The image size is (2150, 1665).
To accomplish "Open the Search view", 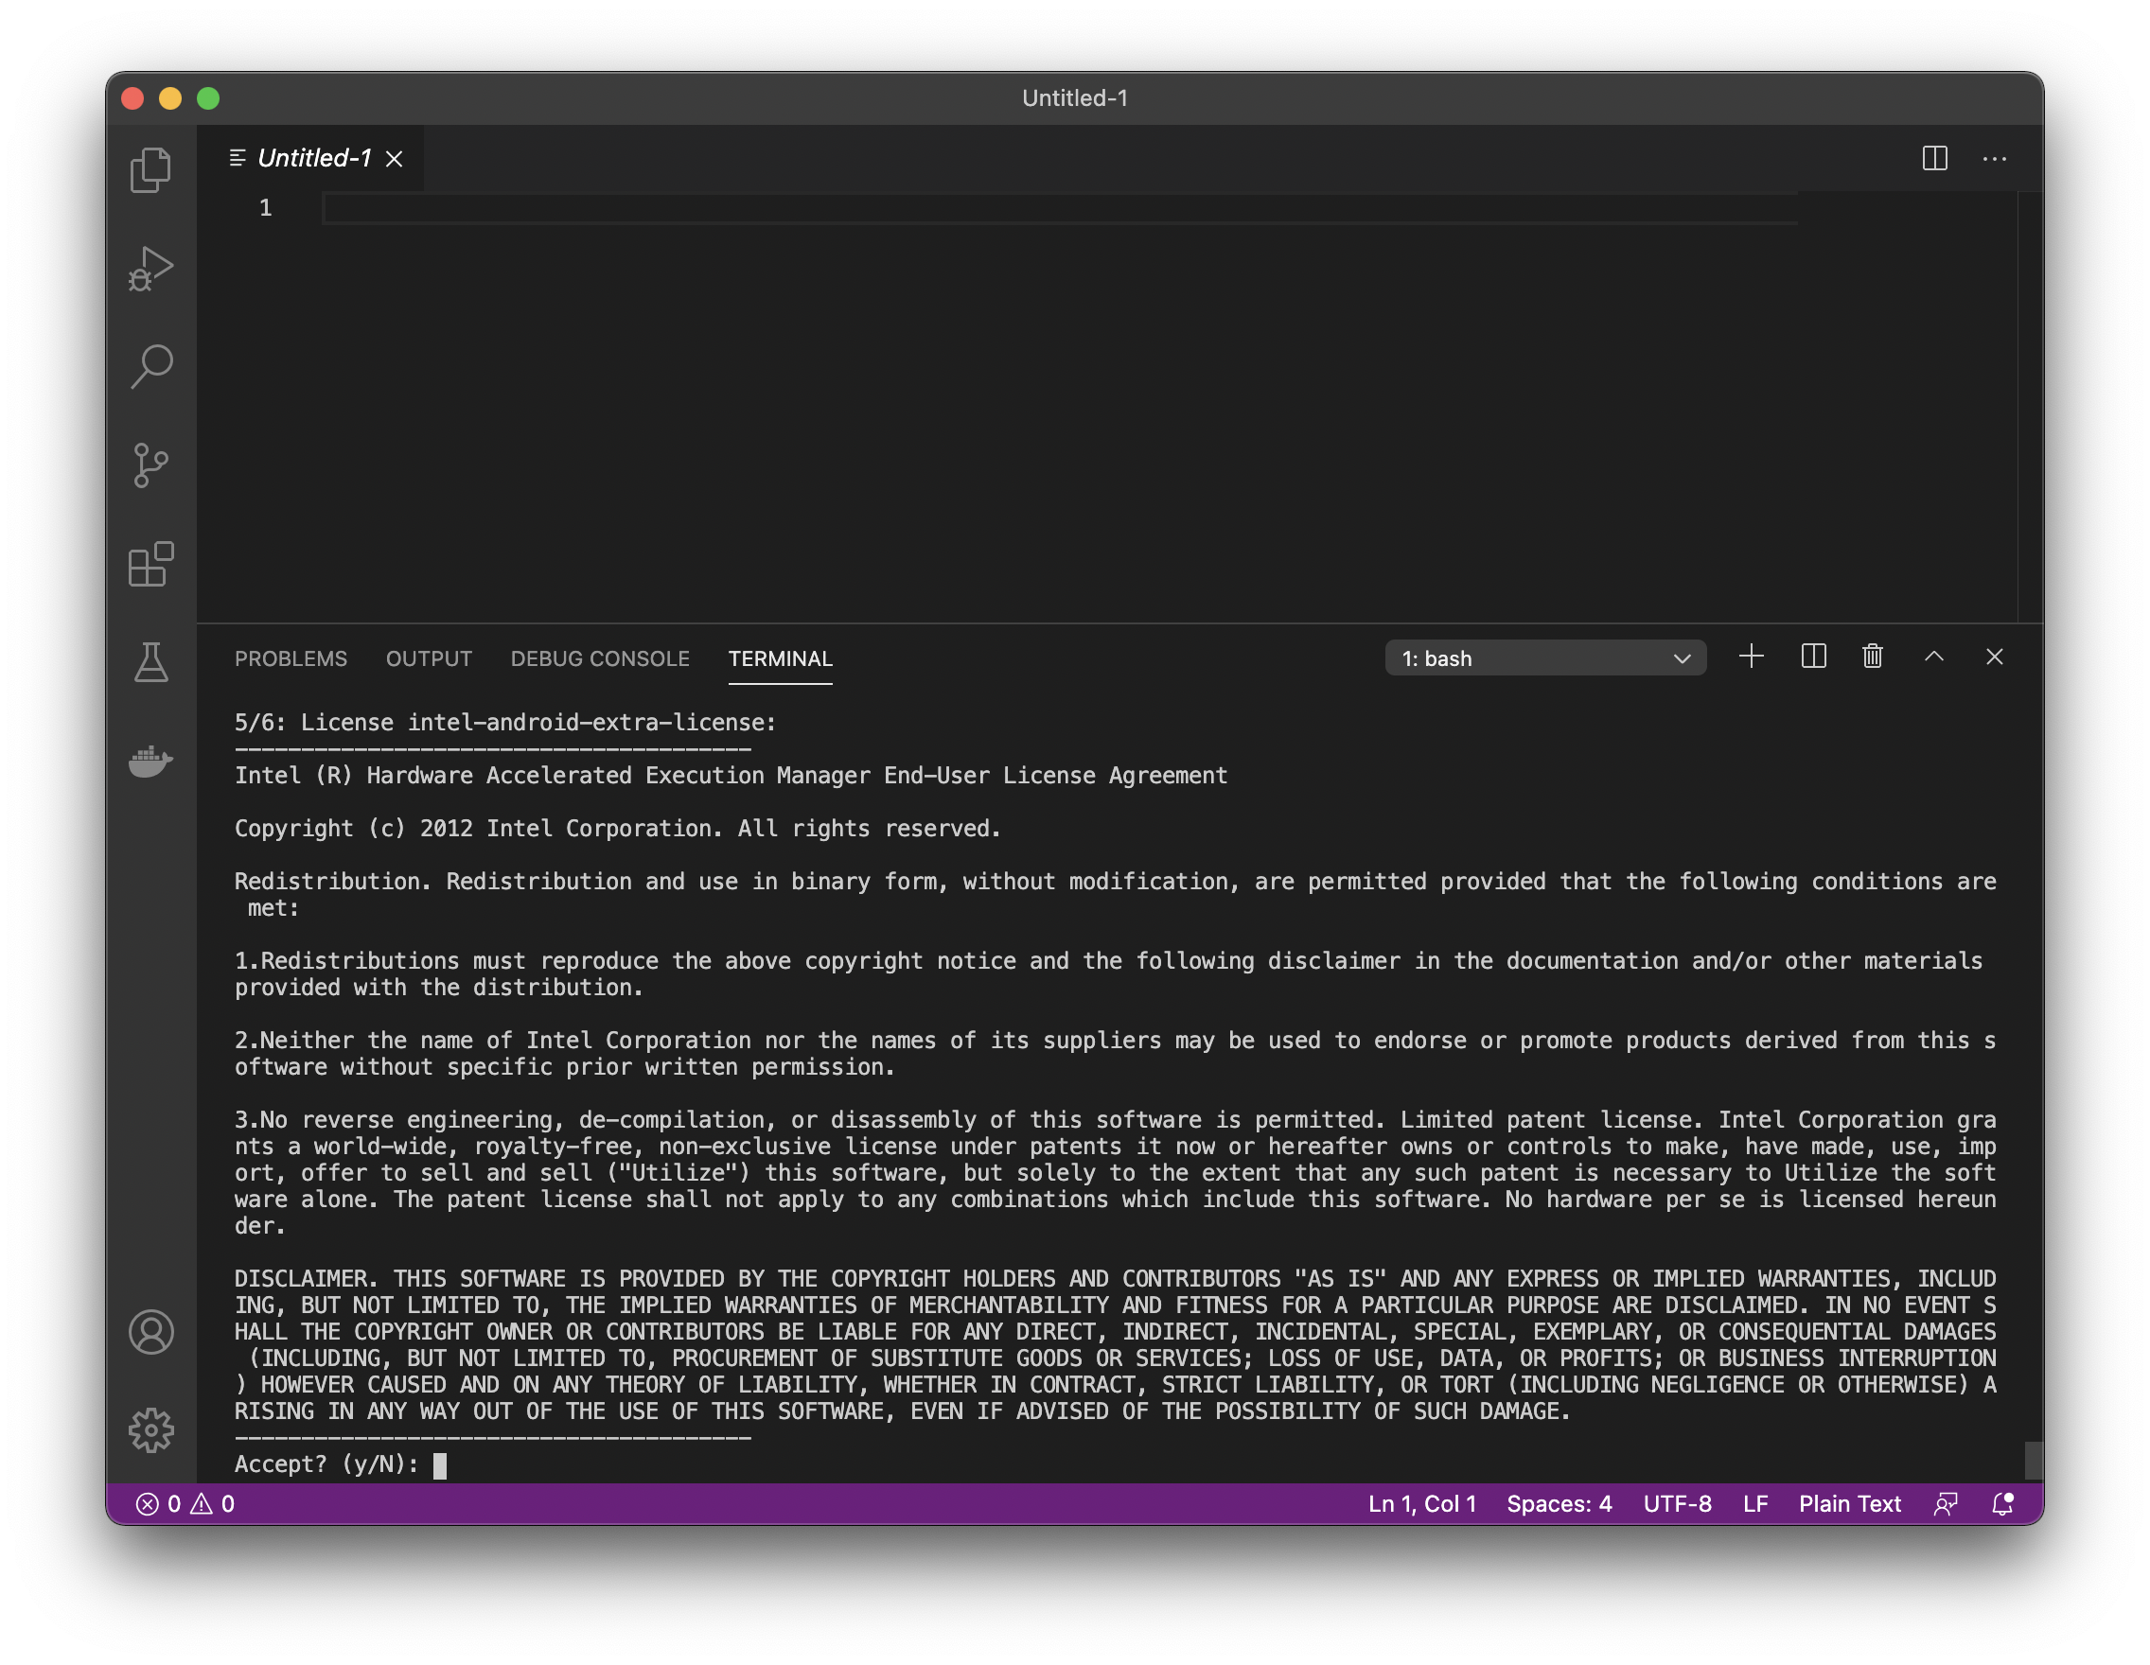I will (x=150, y=366).
